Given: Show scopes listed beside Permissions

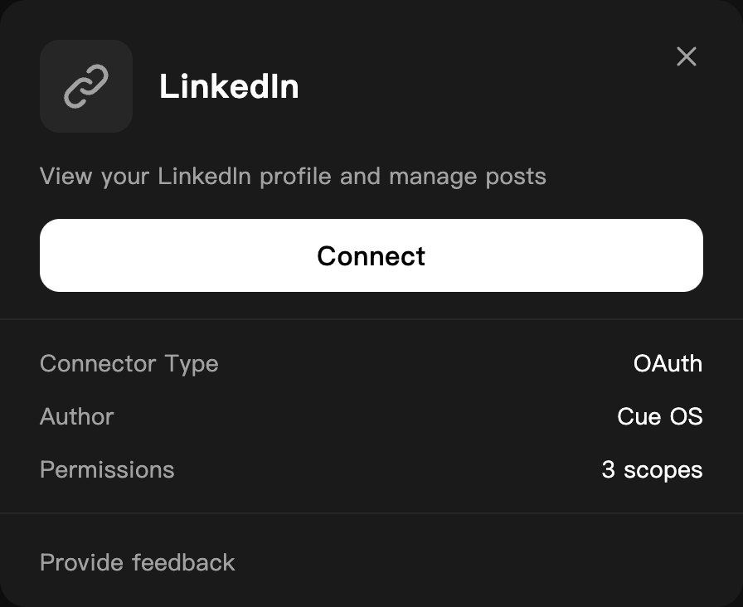Looking at the screenshot, I should tap(652, 469).
